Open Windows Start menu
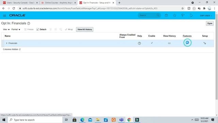 click(x=4, y=120)
